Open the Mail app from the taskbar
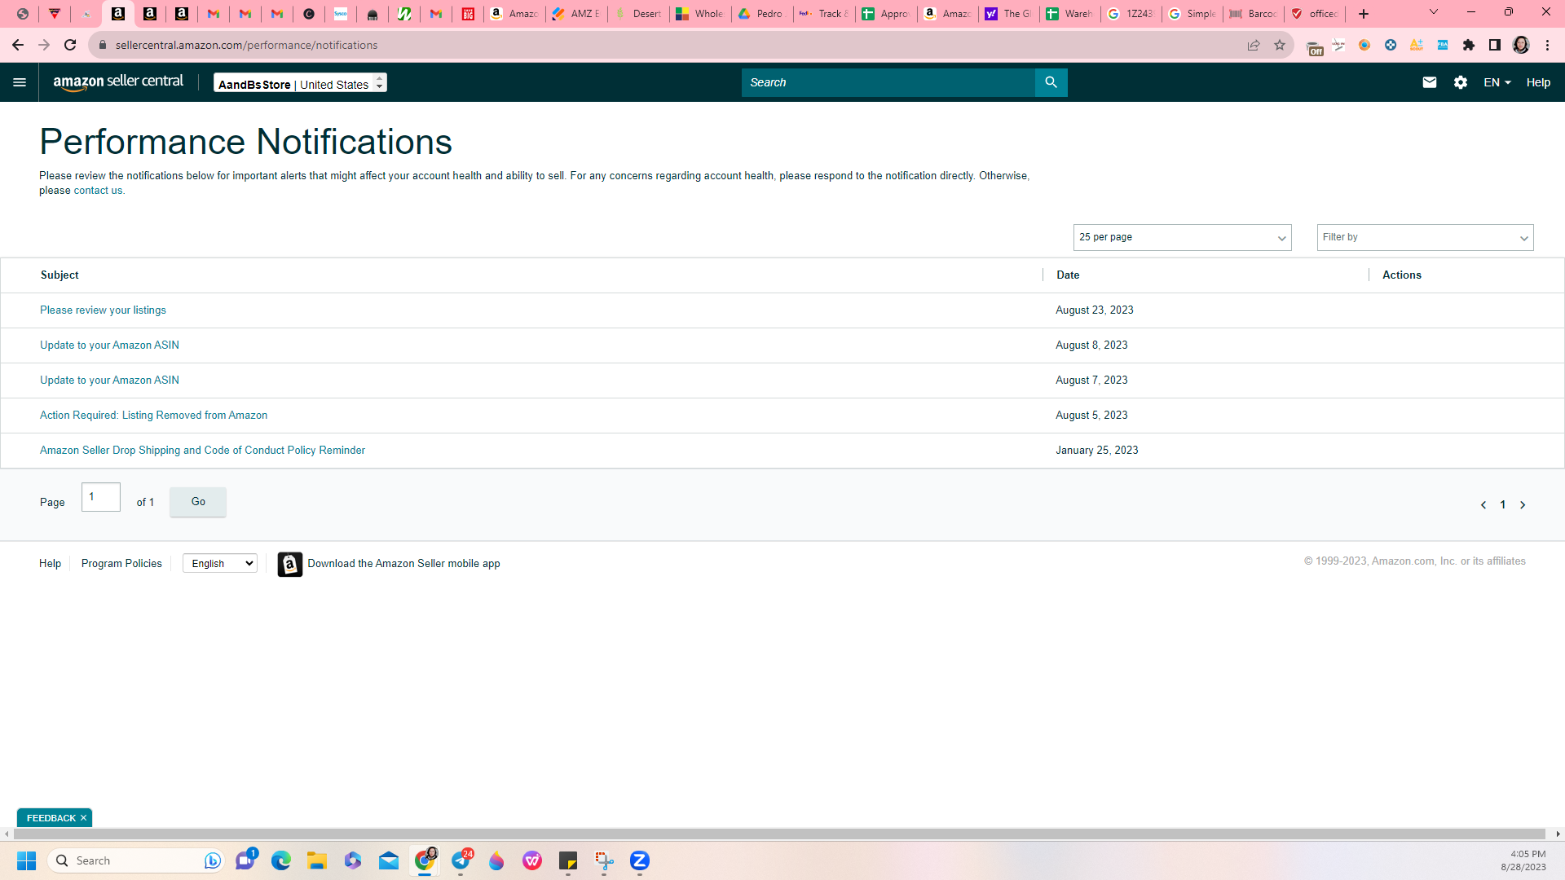Screen dimensions: 1565x880 pyautogui.click(x=389, y=860)
